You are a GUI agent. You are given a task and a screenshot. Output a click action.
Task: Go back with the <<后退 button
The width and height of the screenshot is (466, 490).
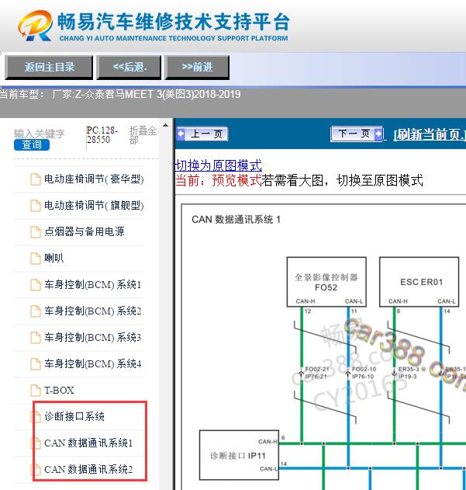coord(129,67)
